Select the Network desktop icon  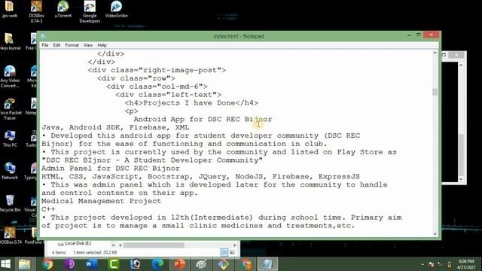pos(10,171)
